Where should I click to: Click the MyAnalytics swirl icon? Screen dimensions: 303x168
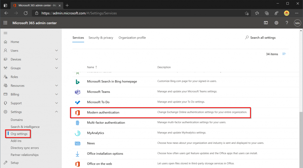78,133
